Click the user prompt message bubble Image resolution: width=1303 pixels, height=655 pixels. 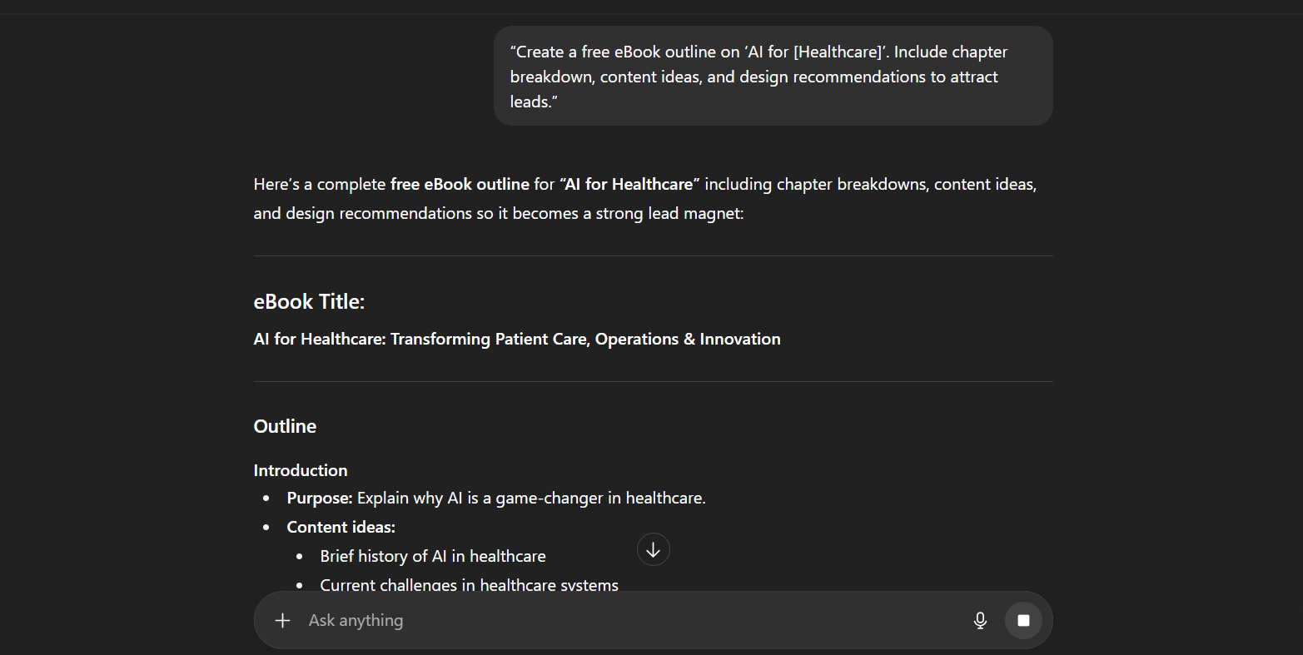(x=773, y=77)
